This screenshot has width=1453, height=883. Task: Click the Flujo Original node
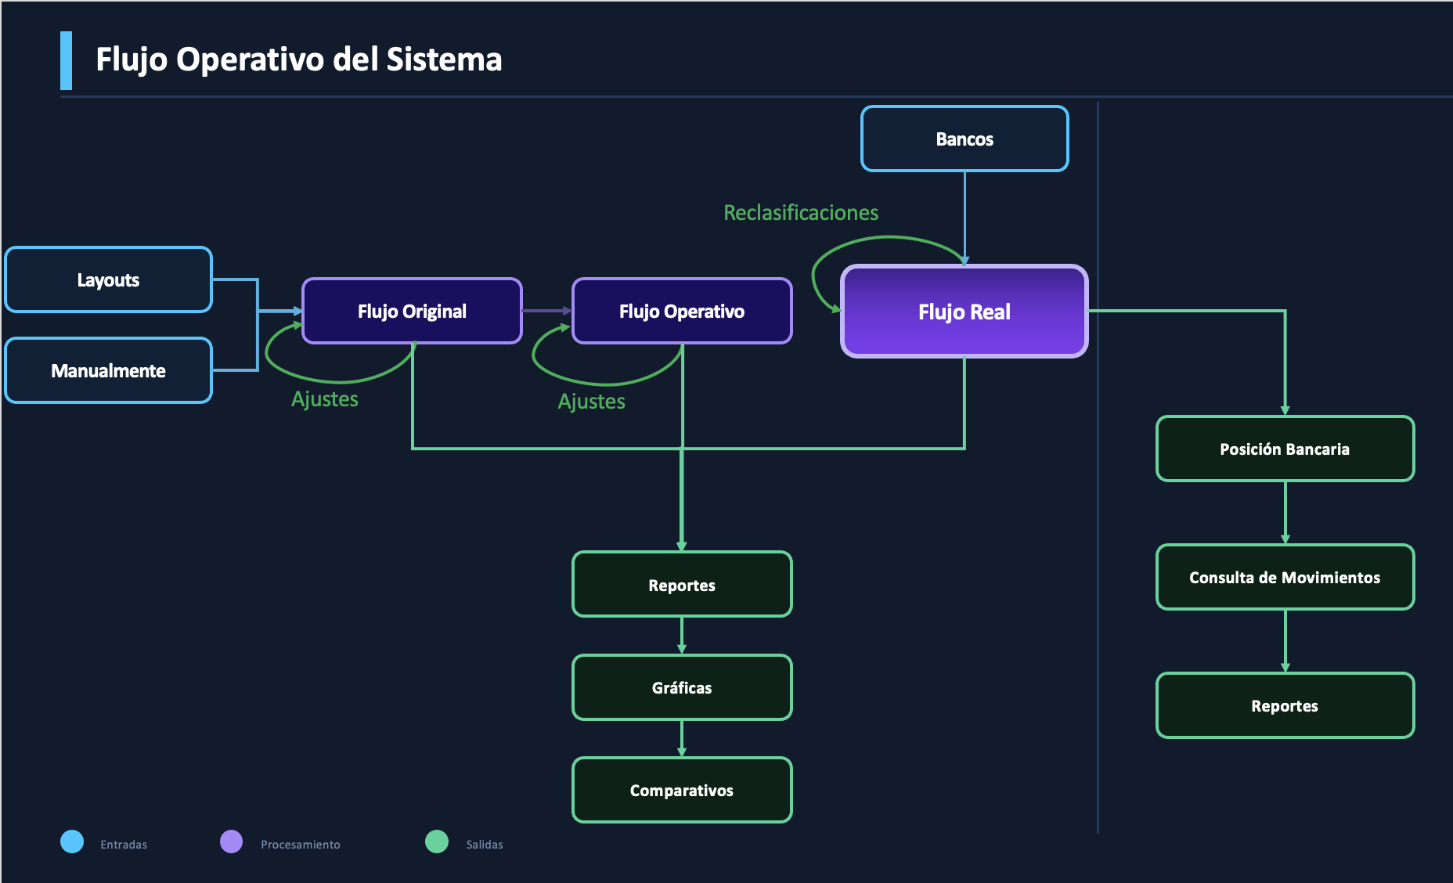tap(411, 311)
